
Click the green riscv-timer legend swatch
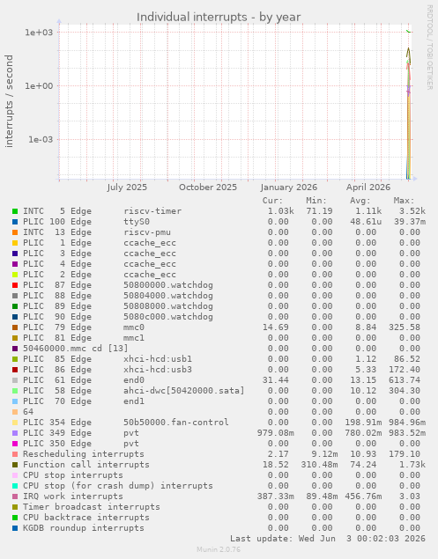click(x=15, y=211)
